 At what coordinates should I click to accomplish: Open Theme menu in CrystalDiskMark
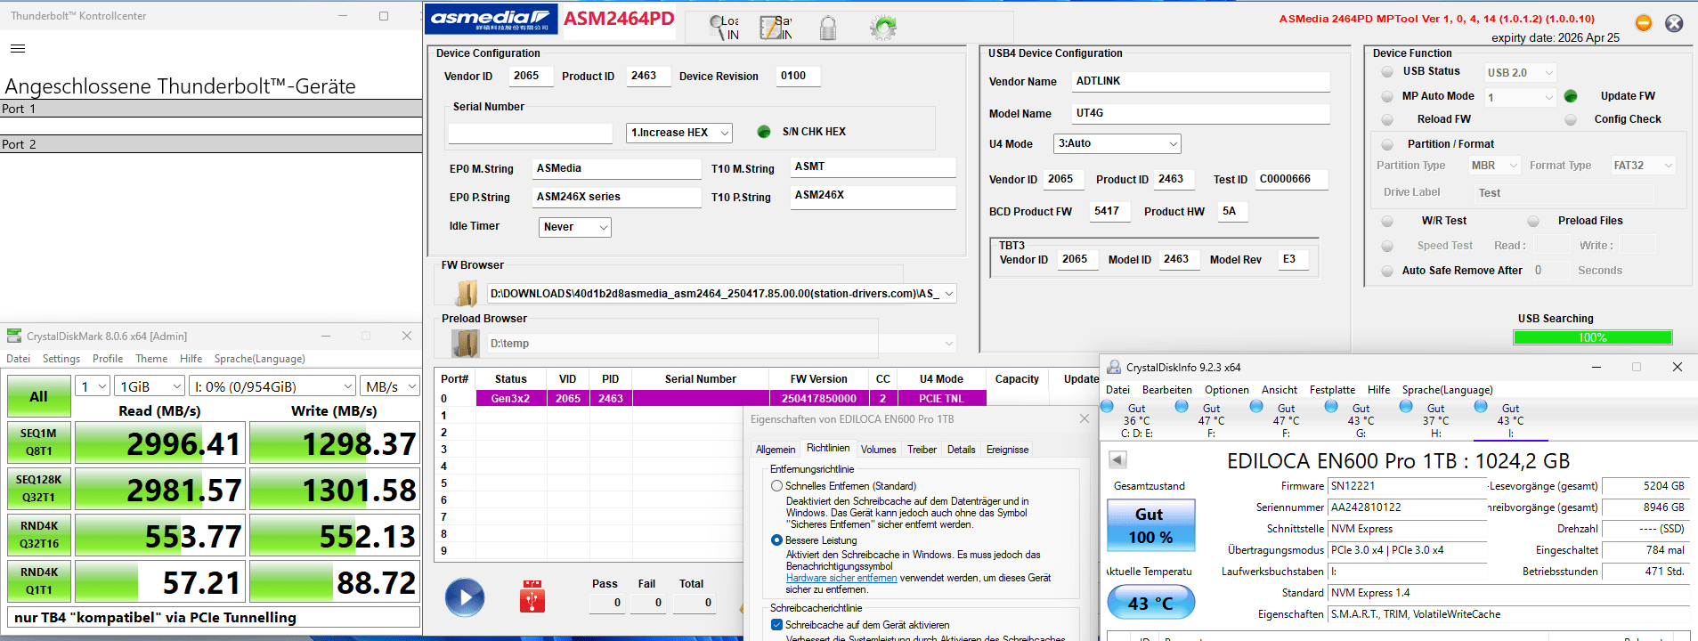pos(151,359)
